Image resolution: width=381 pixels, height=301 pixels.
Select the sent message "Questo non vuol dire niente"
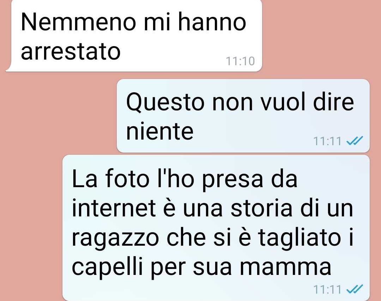coord(243,116)
